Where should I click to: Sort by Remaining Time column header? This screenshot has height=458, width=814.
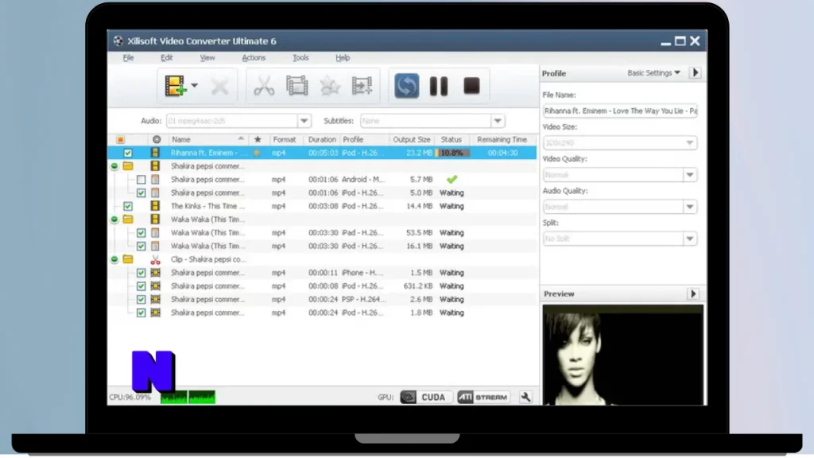coord(502,140)
